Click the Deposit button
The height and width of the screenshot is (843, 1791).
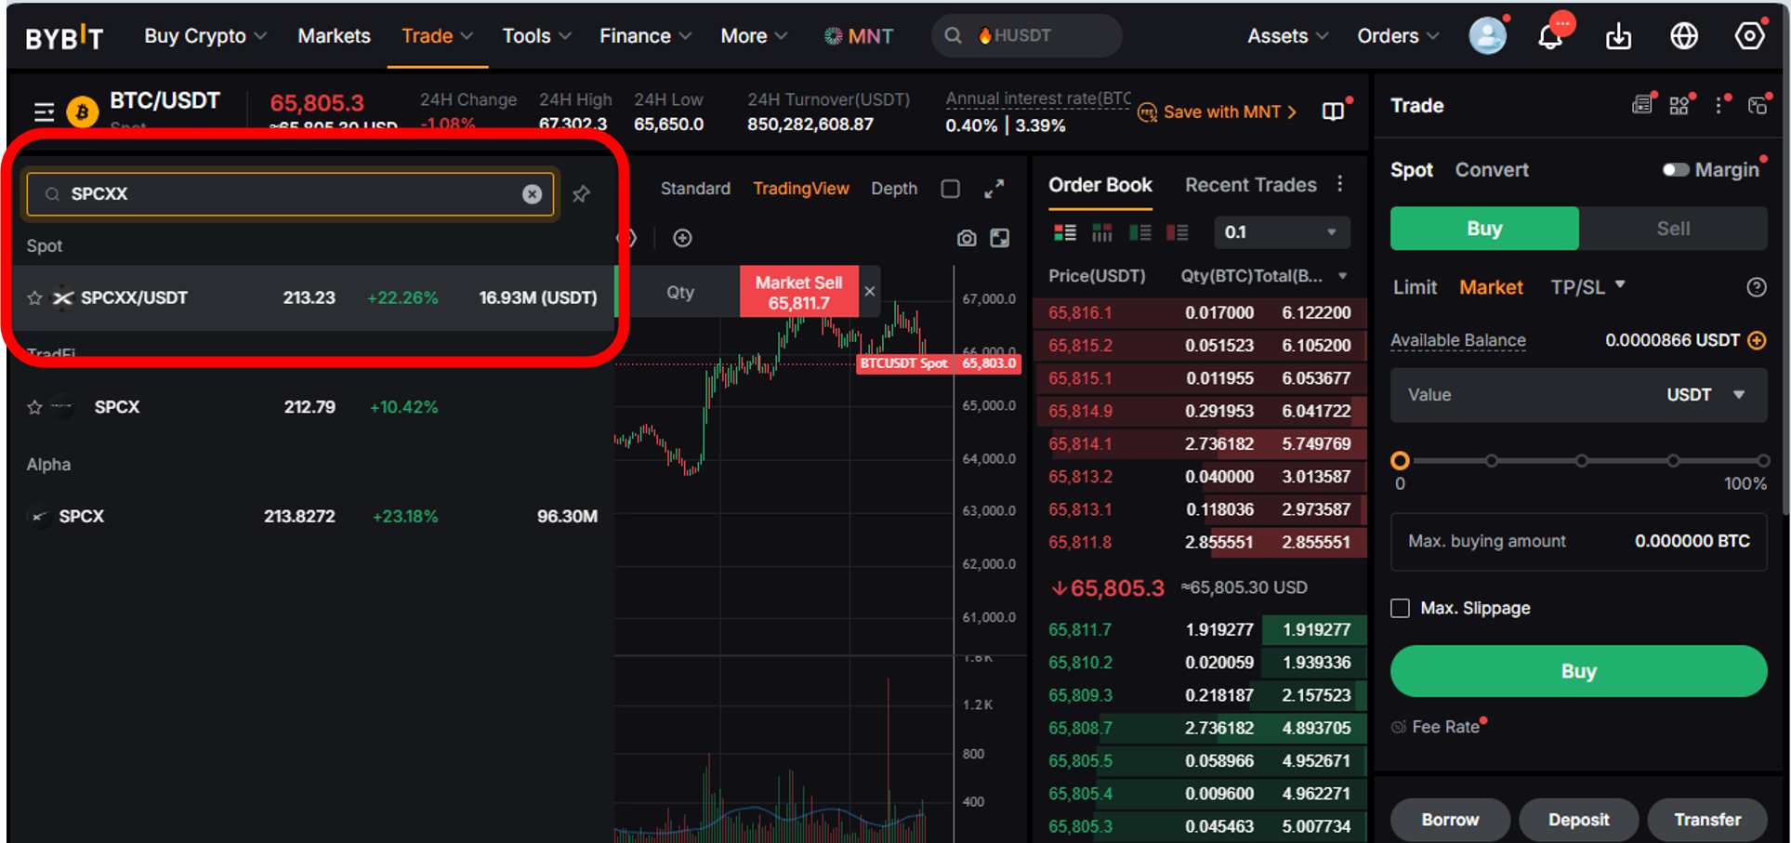coord(1578,820)
